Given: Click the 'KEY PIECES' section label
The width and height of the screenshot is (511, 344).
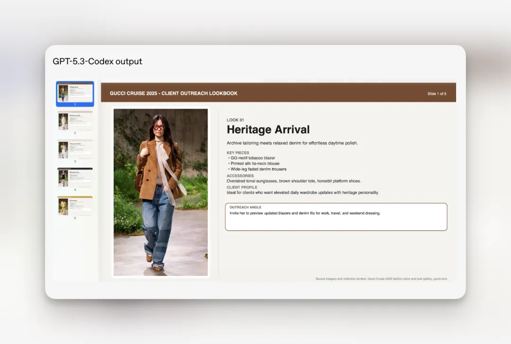Looking at the screenshot, I should [x=238, y=153].
